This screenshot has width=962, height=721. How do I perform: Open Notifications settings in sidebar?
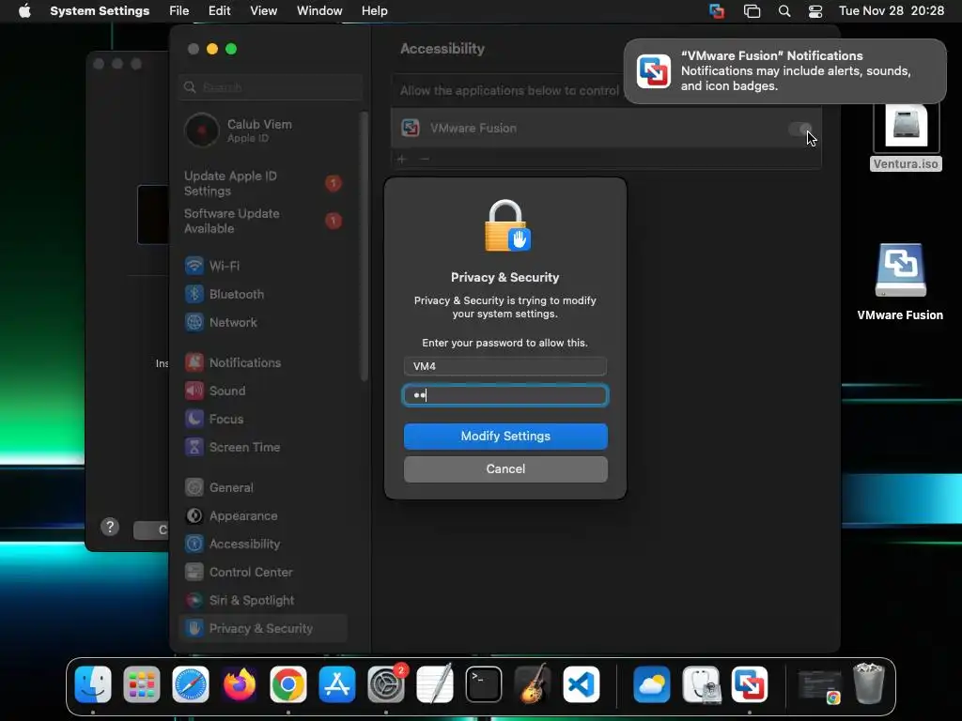[264, 363]
